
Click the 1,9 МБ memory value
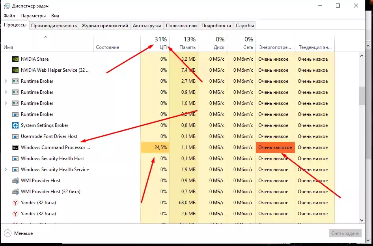(188, 170)
